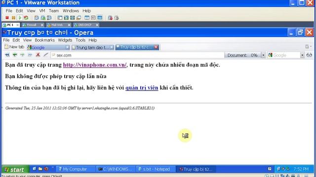Take a snapshot using the VMware snapshot icon
Screen dimensions: 316x177
pos(37,18)
